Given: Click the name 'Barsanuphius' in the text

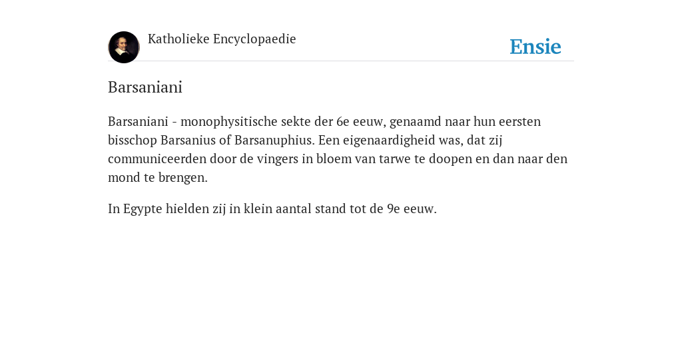Looking at the screenshot, I should [274, 141].
